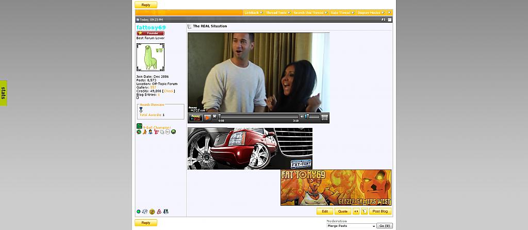Open the Moderation Merge Posts combo box
This screenshot has width=528, height=230.
coord(351,226)
